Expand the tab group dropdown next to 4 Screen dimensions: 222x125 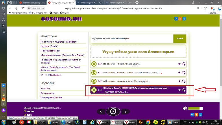point(14,3)
